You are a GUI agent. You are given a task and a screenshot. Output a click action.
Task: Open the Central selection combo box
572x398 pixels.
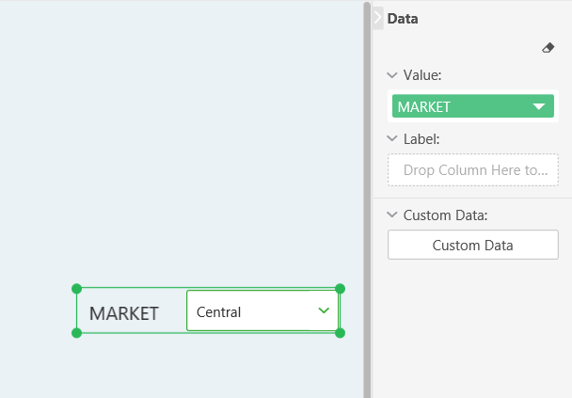(249, 311)
